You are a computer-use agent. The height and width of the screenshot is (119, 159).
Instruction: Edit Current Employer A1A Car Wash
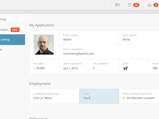point(54,96)
